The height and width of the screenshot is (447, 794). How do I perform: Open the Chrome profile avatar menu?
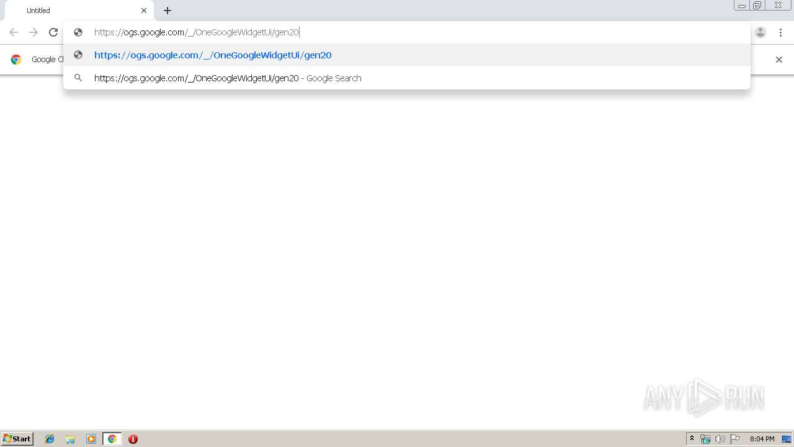pyautogui.click(x=761, y=32)
